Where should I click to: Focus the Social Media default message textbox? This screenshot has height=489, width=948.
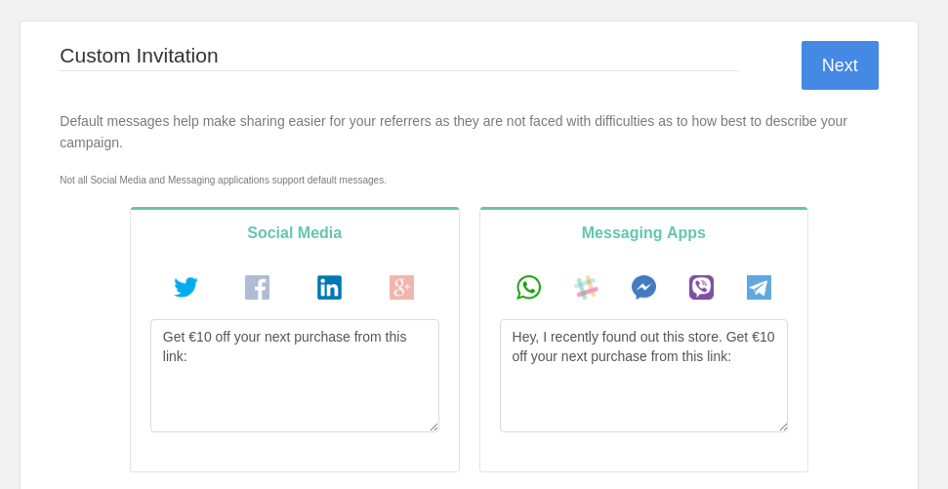pyautogui.click(x=295, y=376)
